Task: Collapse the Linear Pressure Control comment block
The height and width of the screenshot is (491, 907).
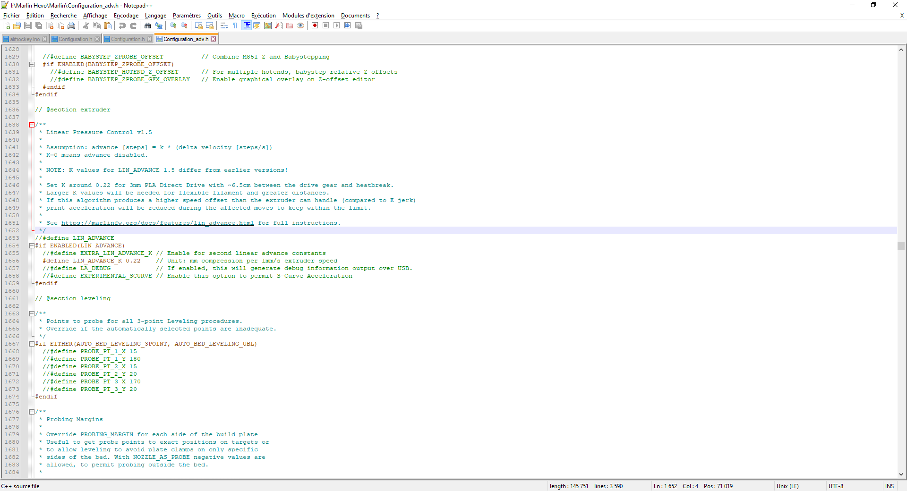Action: 32,125
